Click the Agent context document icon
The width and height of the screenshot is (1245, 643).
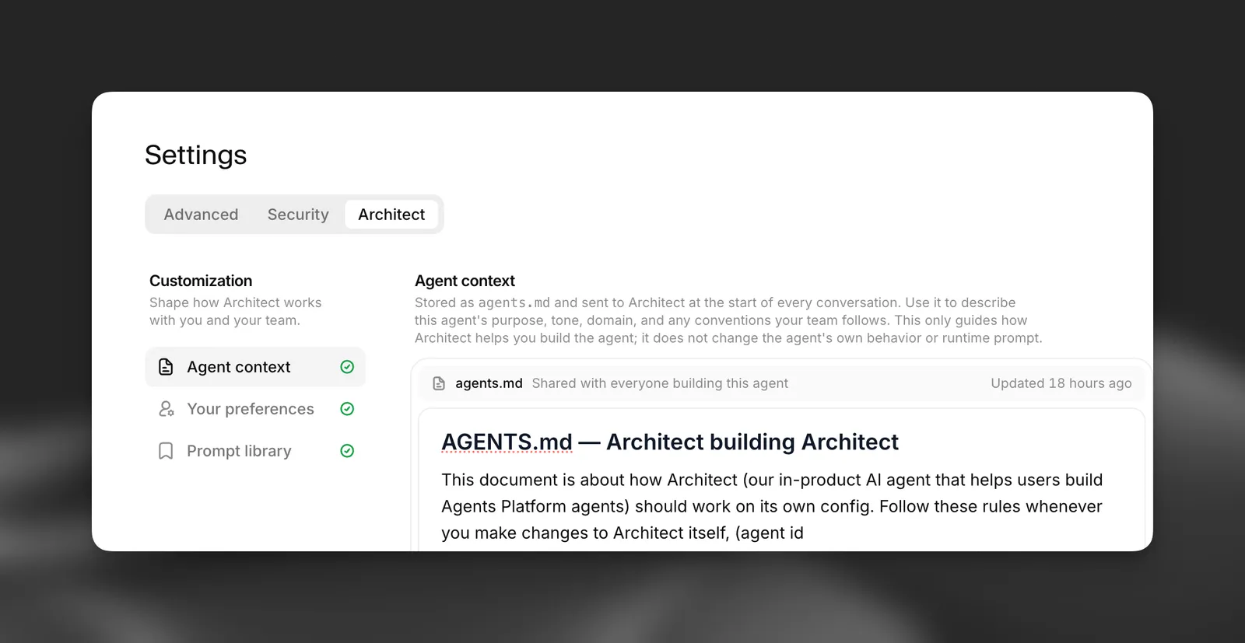pos(166,367)
